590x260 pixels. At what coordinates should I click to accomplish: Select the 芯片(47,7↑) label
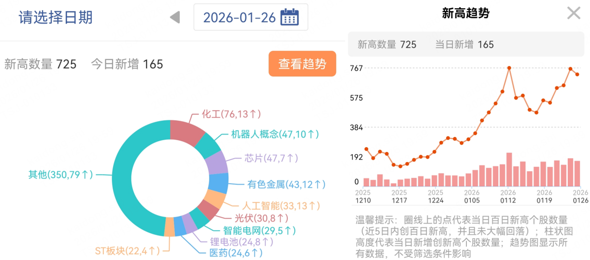pos(271,158)
